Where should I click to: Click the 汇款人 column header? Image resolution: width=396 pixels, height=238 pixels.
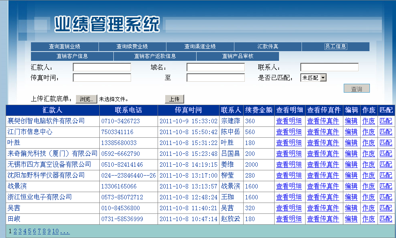pos(52,110)
